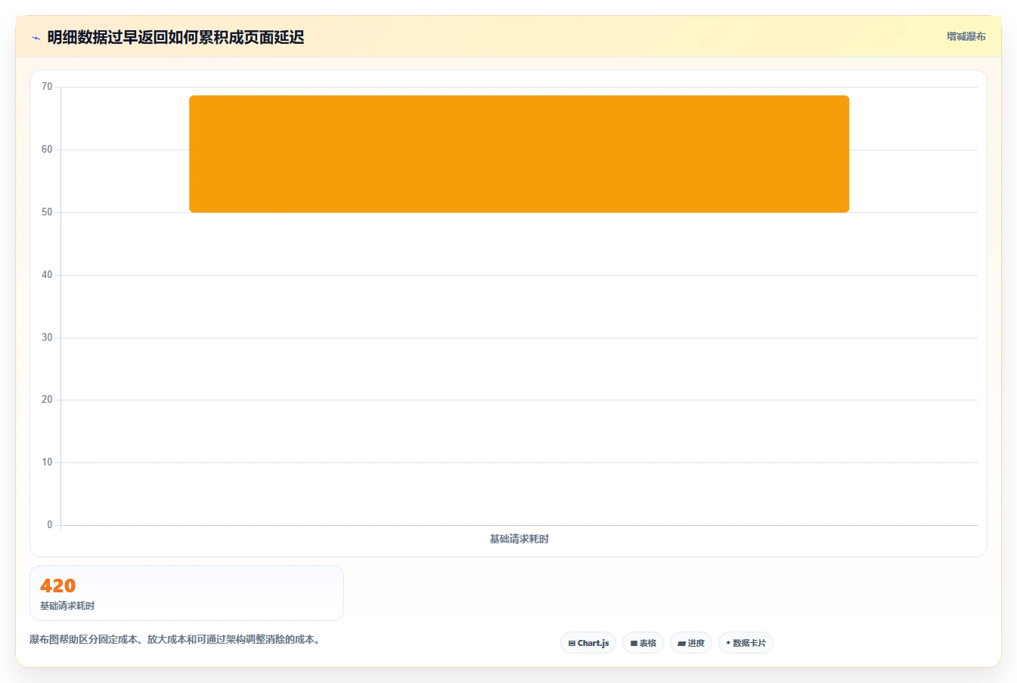Click the y-axis value 60

coord(47,150)
